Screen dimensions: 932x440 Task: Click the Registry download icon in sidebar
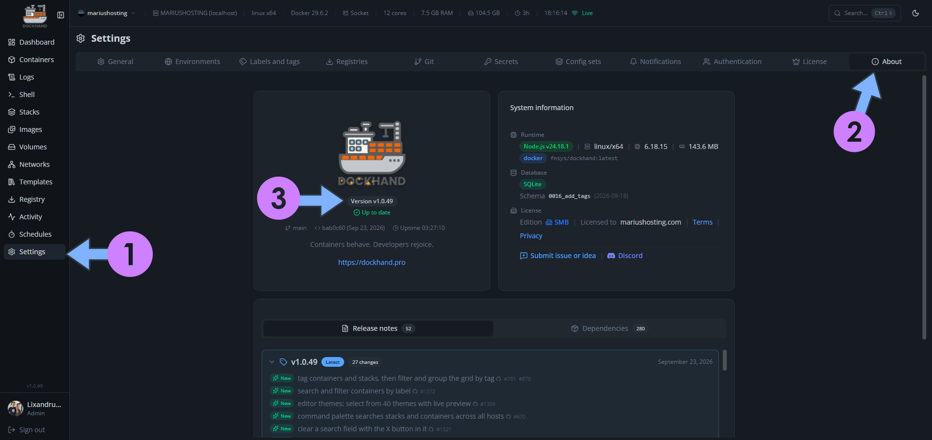tap(12, 199)
